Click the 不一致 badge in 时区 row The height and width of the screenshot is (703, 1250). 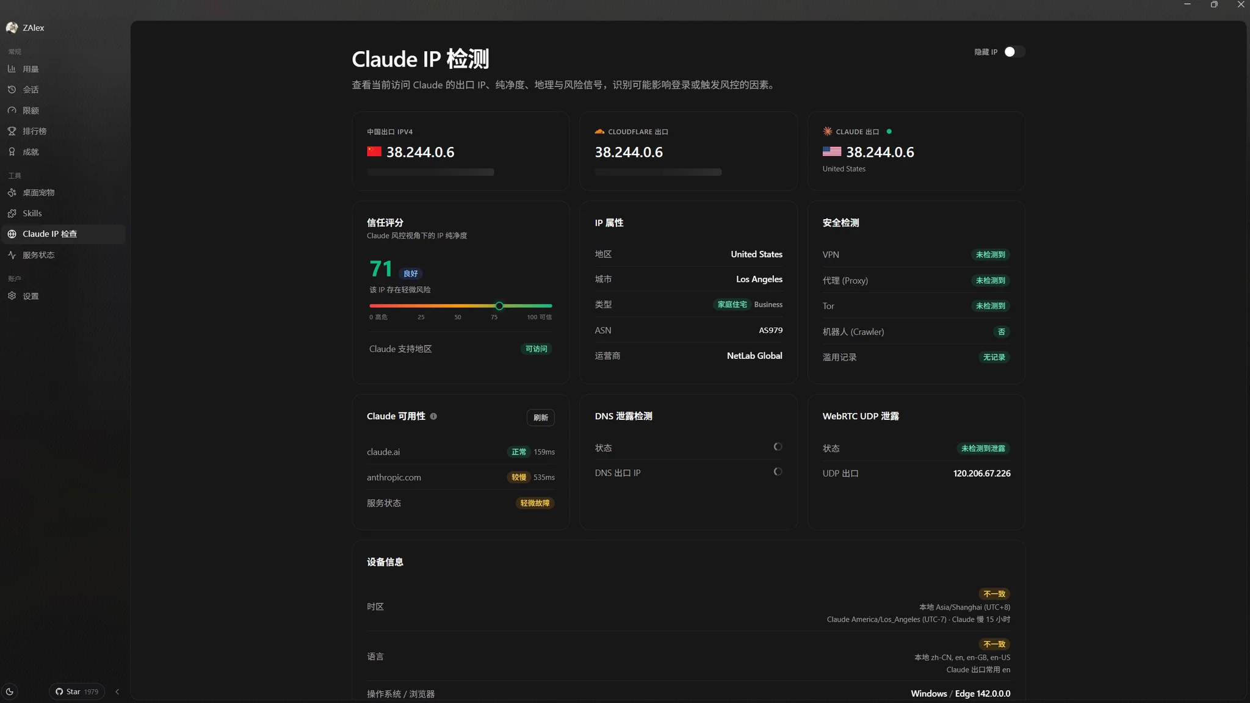pyautogui.click(x=994, y=594)
